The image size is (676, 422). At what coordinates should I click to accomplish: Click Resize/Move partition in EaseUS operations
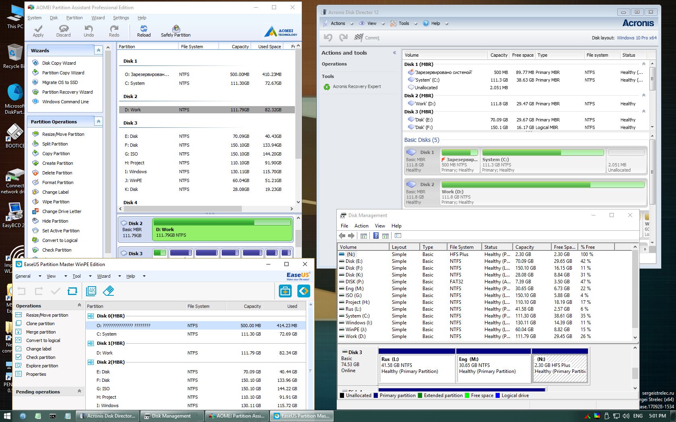(x=47, y=315)
